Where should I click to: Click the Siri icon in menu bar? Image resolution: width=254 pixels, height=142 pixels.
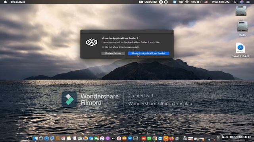coord(242,2)
